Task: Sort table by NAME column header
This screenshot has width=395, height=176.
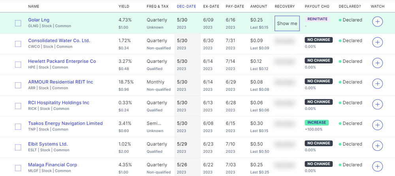Action: 34,7
